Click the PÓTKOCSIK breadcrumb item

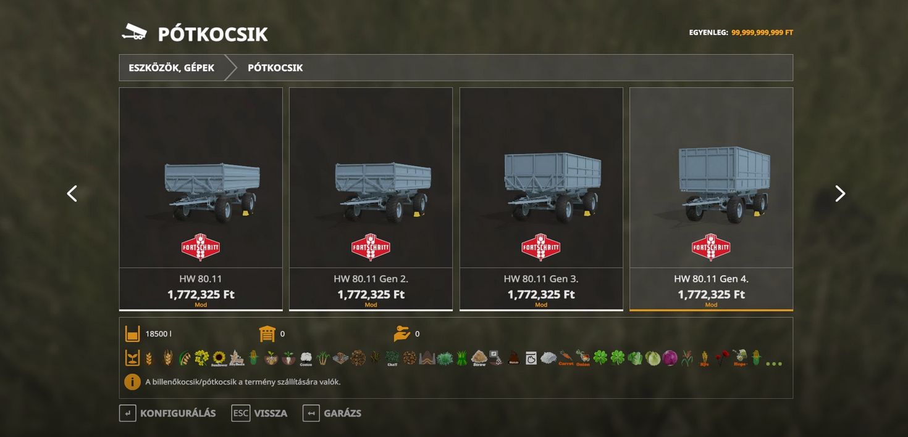pyautogui.click(x=275, y=68)
